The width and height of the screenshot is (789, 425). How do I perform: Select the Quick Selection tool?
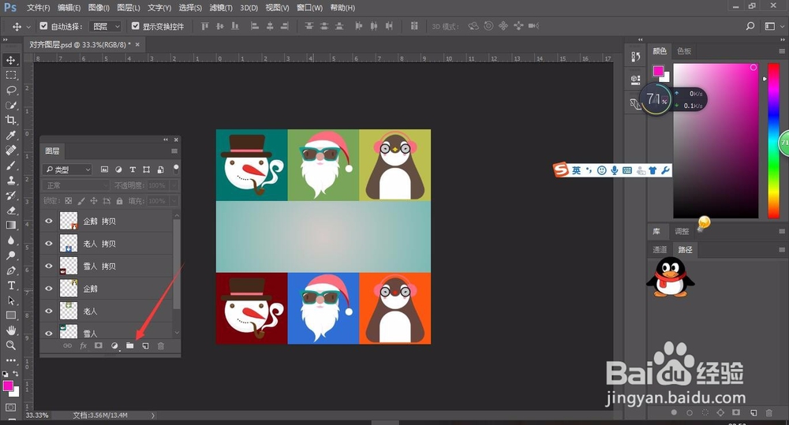click(10, 105)
